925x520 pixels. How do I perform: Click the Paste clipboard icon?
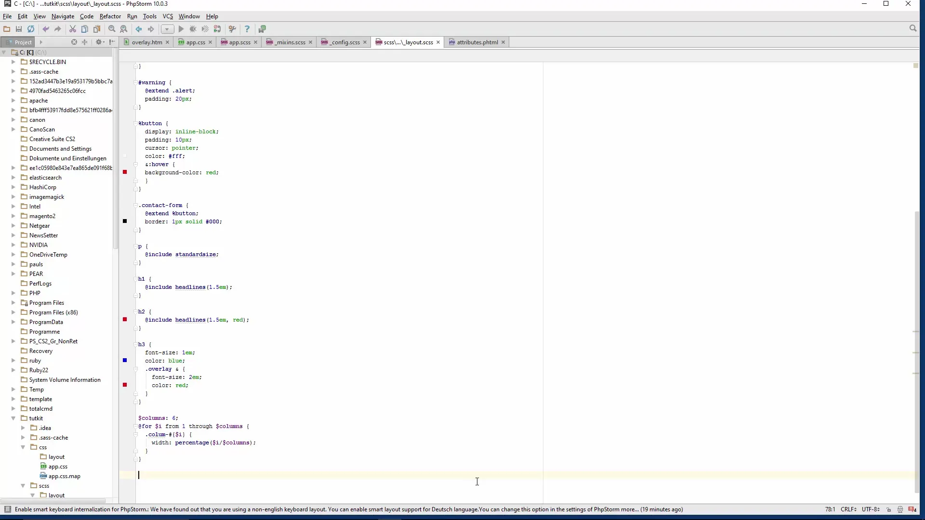point(97,29)
